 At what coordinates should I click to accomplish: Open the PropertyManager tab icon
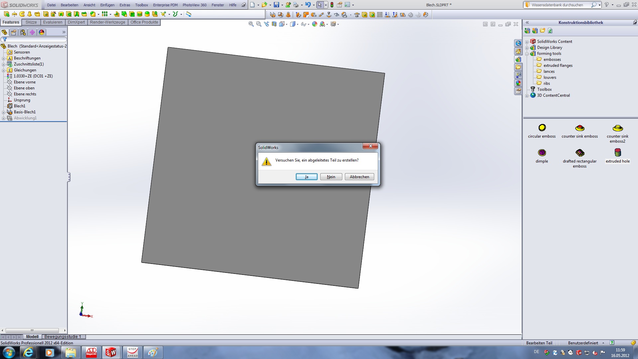pyautogui.click(x=14, y=32)
